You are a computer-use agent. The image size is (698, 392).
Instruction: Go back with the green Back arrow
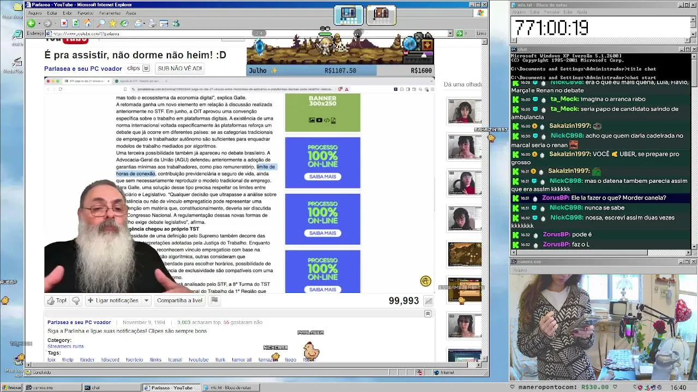31,23
